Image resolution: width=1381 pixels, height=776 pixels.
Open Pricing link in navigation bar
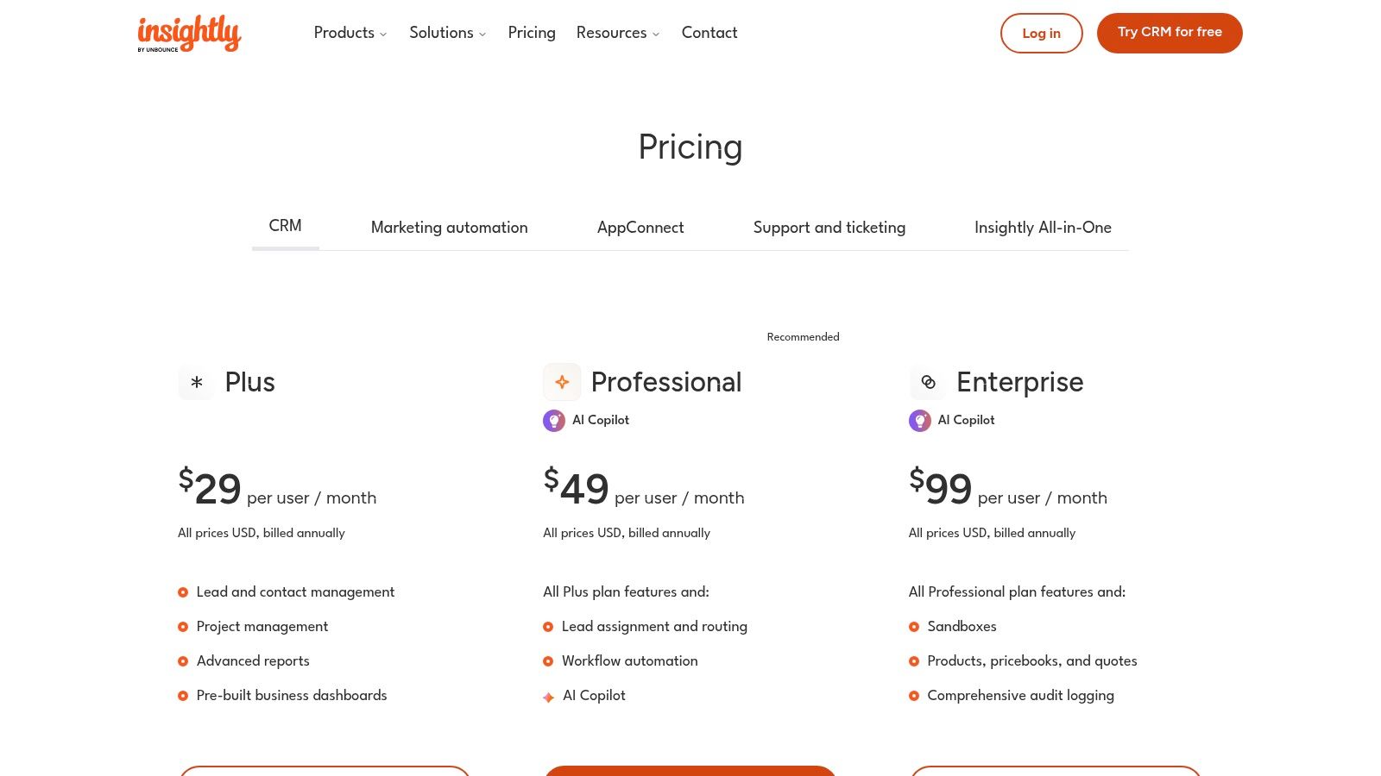click(x=532, y=33)
